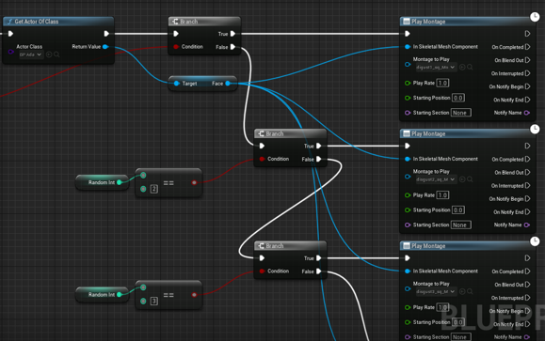Image resolution: width=545 pixels, height=341 pixels.
Task: Edit the value 3 in equals node
Action: 154,302
